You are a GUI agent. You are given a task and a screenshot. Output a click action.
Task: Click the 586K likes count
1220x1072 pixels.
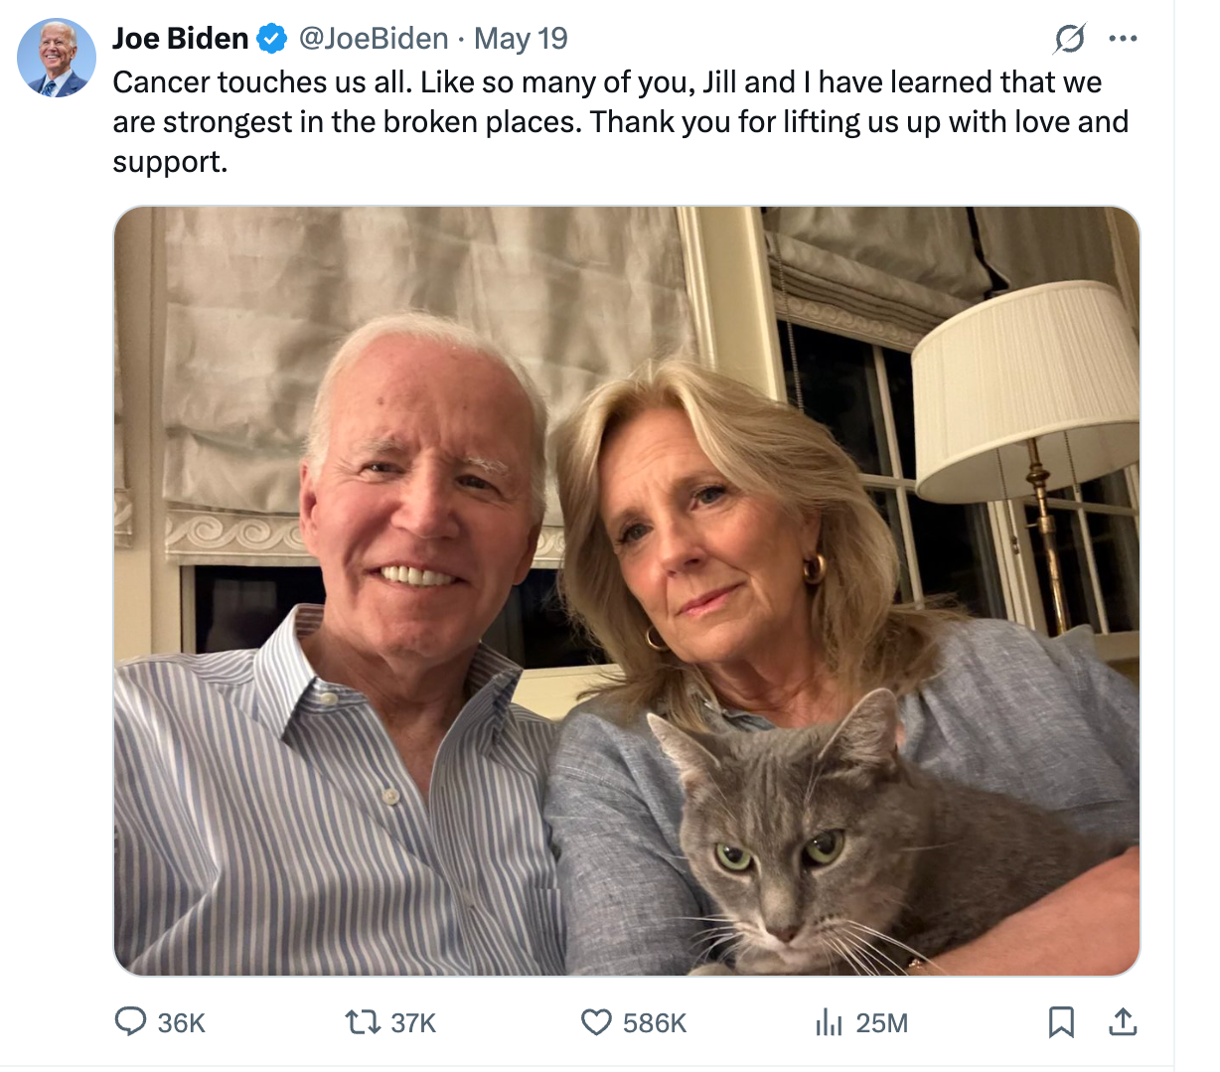(x=655, y=1023)
